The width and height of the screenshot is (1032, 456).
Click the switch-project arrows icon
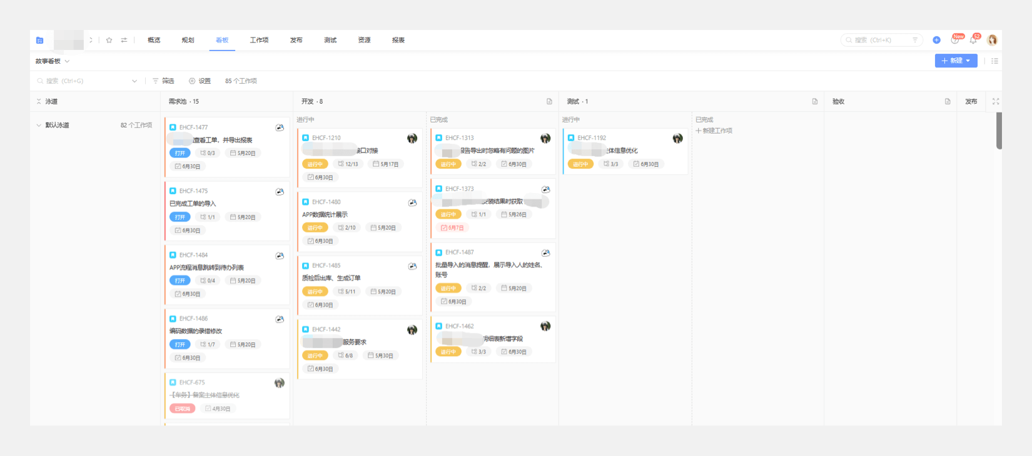124,40
